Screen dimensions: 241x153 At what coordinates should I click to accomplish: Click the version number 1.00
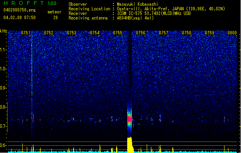[x=52, y=3]
